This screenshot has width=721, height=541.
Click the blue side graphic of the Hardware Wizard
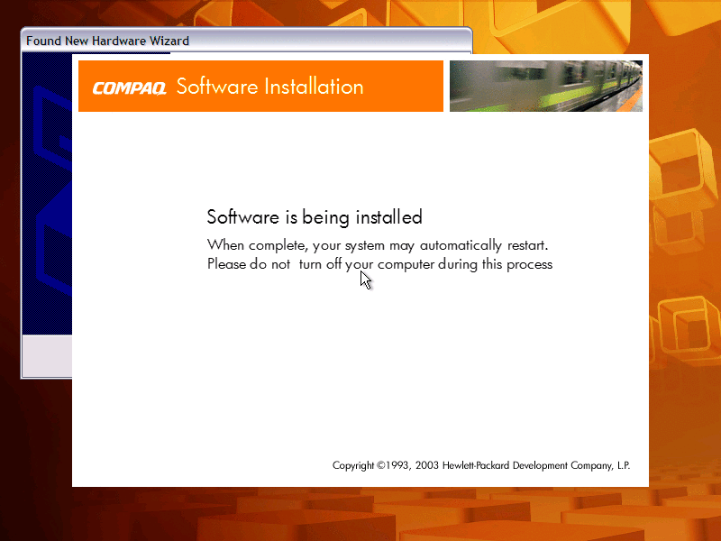(47, 193)
